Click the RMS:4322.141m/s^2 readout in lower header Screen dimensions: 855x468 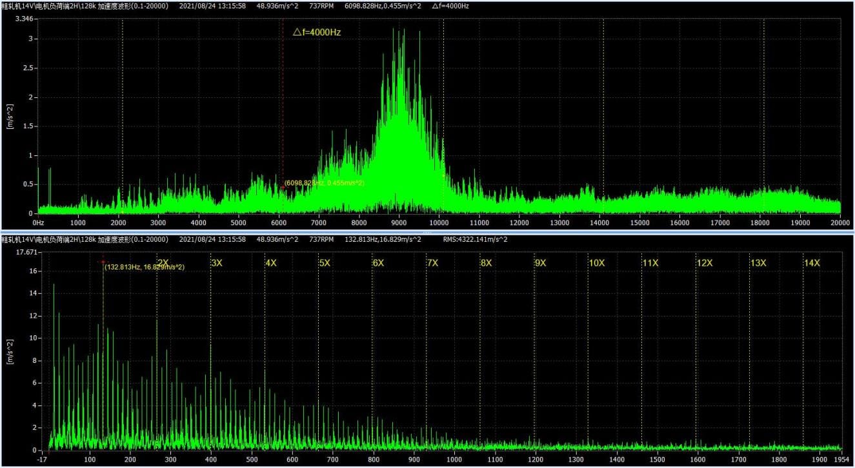[475, 239]
